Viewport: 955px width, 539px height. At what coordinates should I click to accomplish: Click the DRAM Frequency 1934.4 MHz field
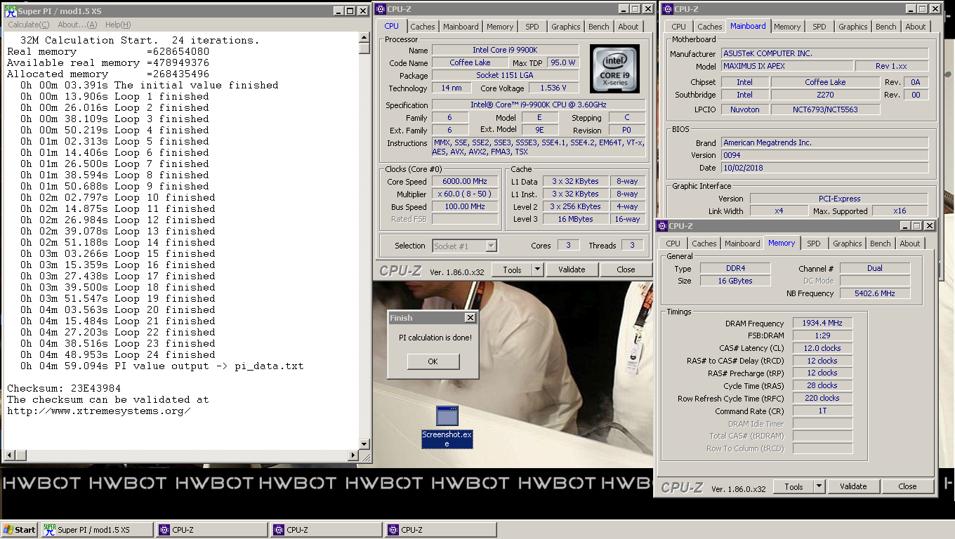[x=822, y=324]
